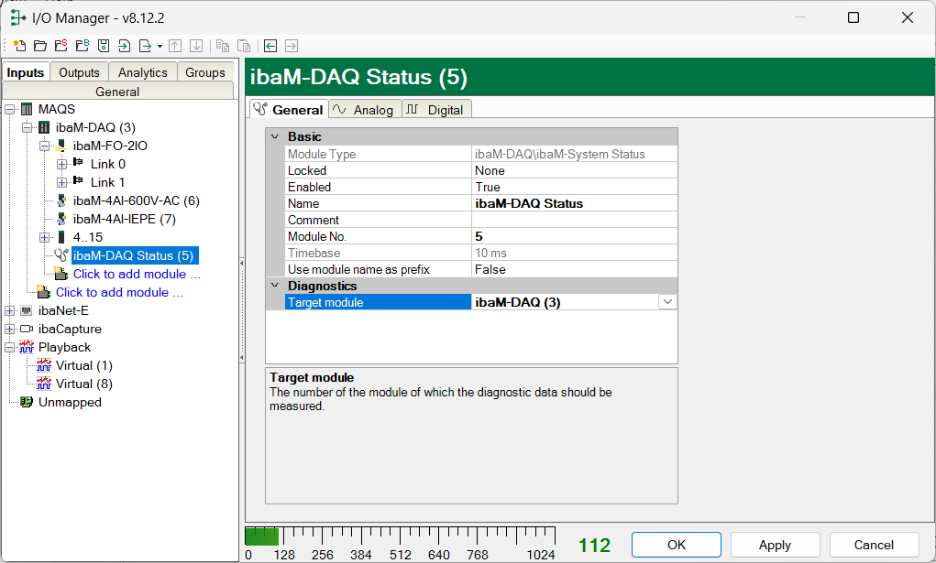Open the Target module dropdown

click(x=667, y=302)
